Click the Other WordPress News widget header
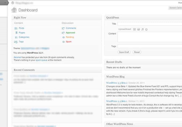The width and height of the screenshot is (182, 127). 143,124
